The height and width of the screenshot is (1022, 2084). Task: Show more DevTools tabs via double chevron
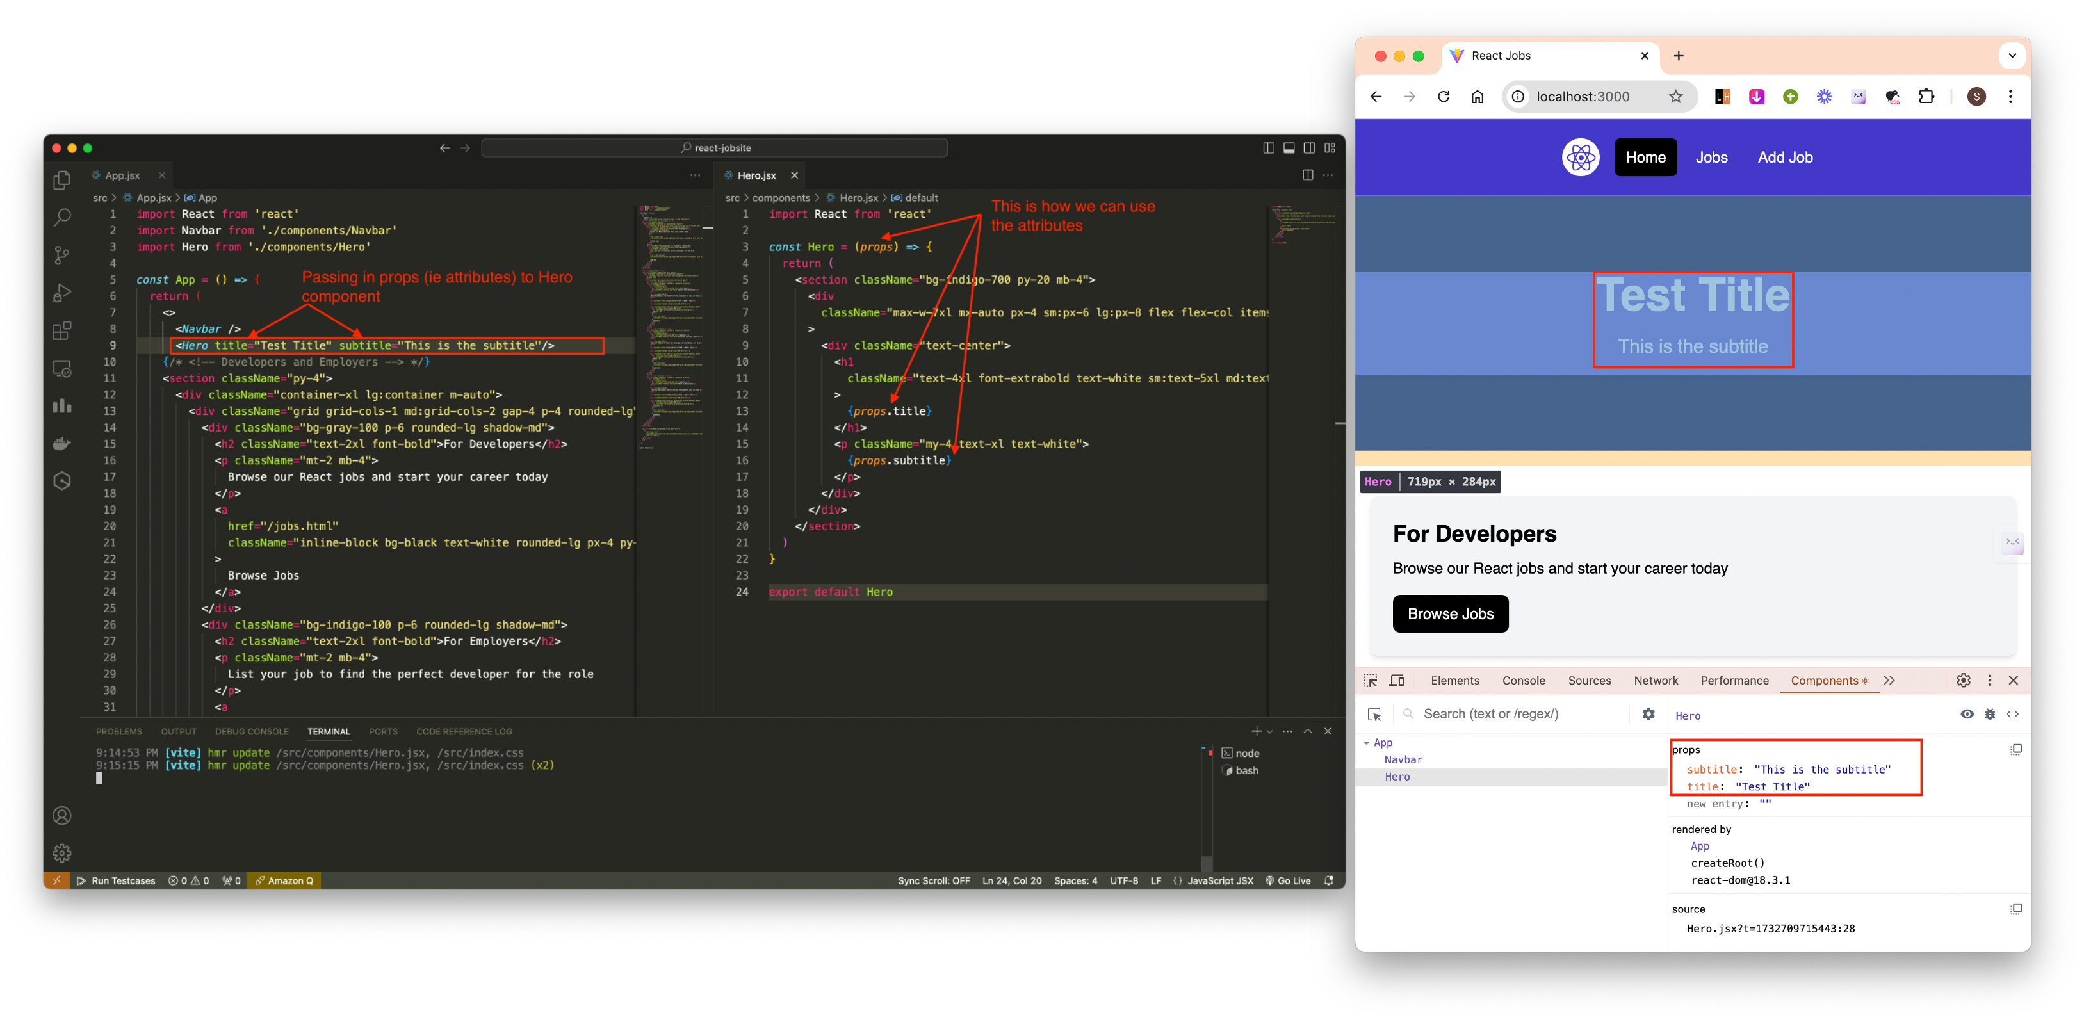click(x=1888, y=681)
